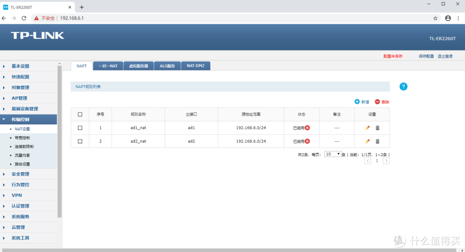The image size is (465, 252).
Task: Switch to the 虚拟服务器 tab
Action: (x=138, y=66)
